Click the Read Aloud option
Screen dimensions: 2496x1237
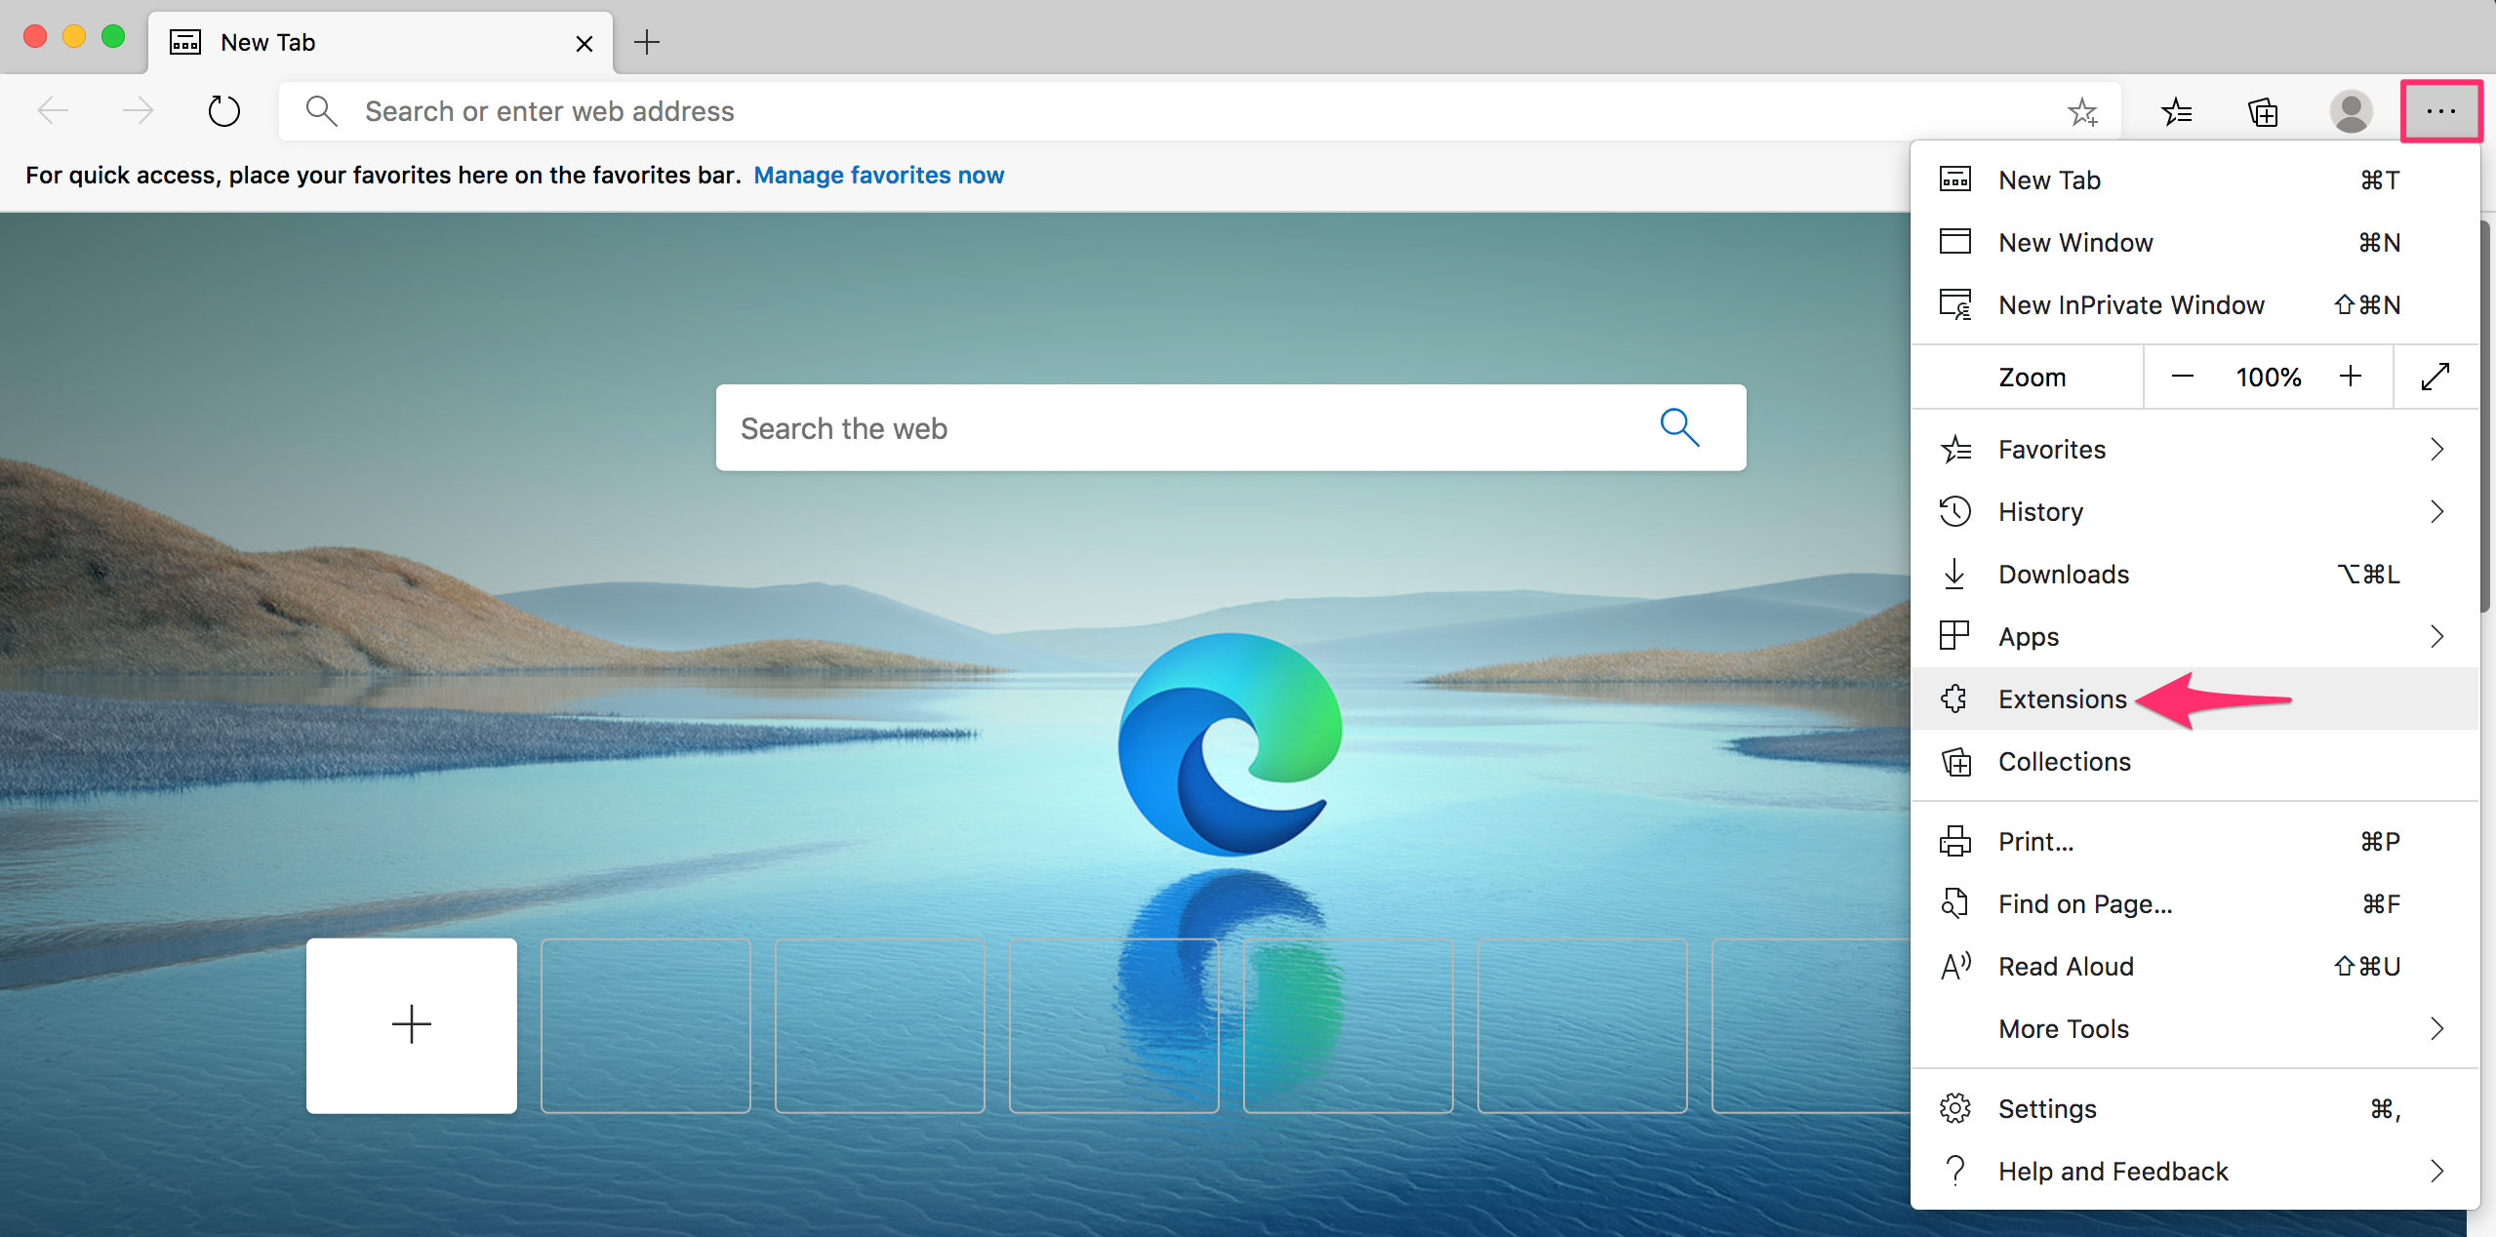coord(2065,967)
